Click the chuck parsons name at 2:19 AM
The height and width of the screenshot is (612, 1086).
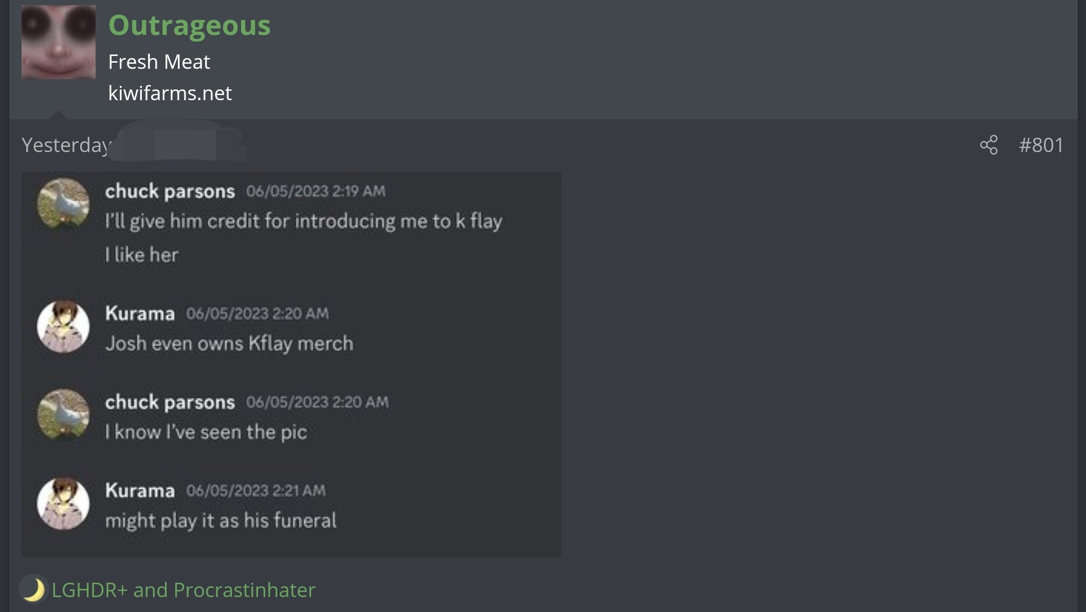tap(170, 191)
